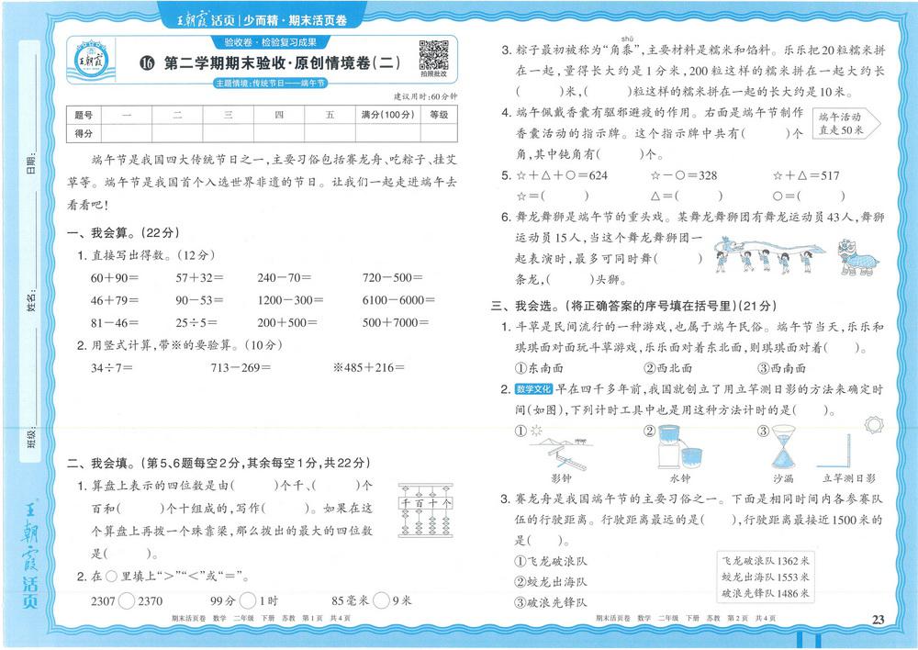Click the blank bracket after "△="
The width and height of the screenshot is (918, 650).
(699, 196)
